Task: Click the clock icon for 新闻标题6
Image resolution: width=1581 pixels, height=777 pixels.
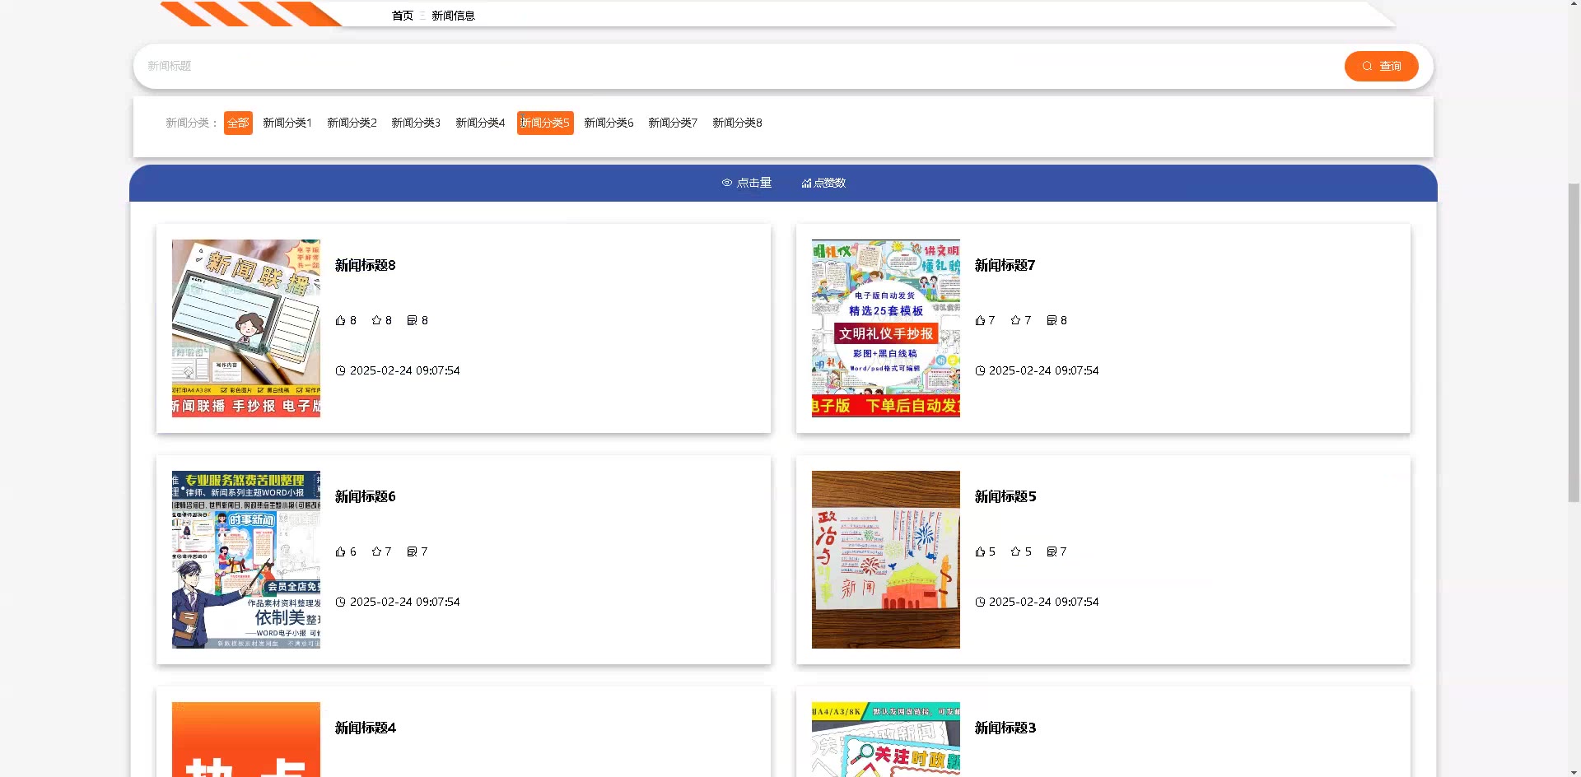Action: [x=340, y=602]
